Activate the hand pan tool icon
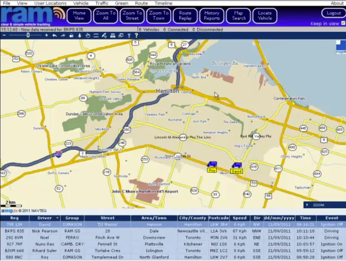 tap(87, 35)
